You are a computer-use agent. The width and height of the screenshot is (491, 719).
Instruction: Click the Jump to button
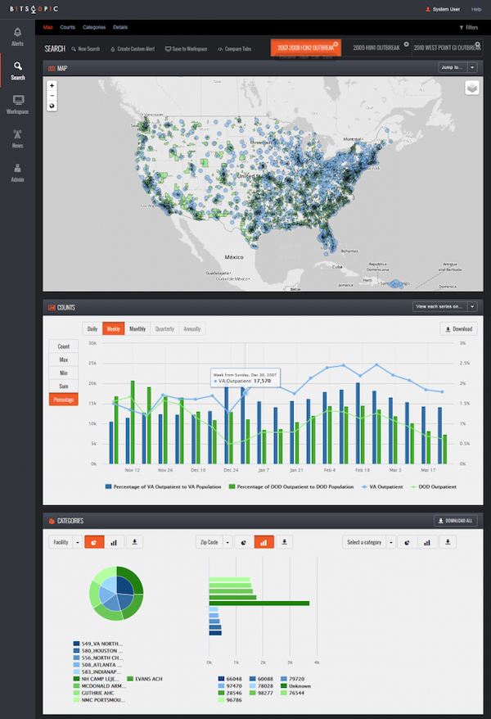tap(453, 67)
